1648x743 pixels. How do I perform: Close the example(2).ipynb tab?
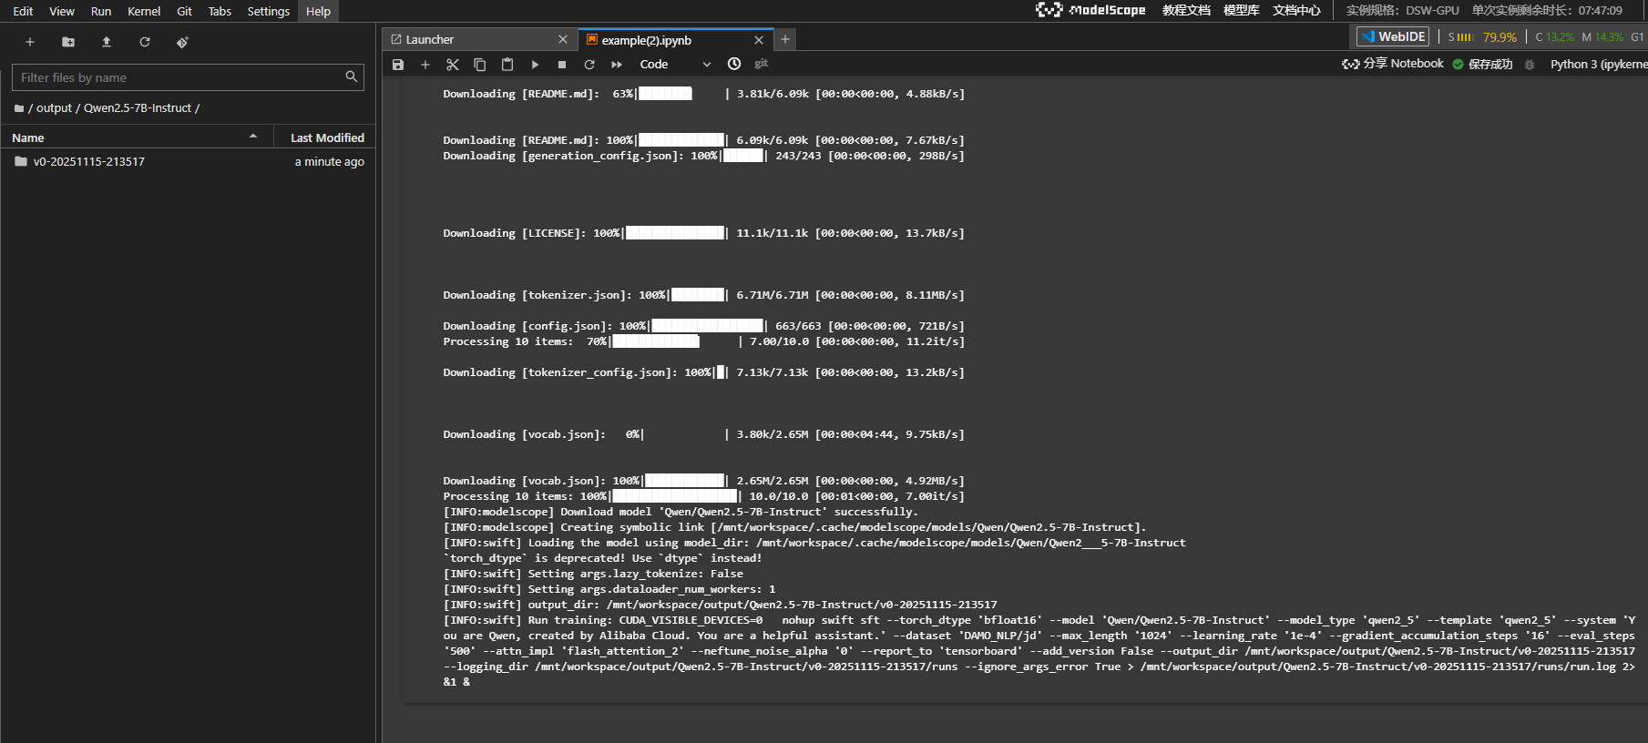(x=759, y=40)
